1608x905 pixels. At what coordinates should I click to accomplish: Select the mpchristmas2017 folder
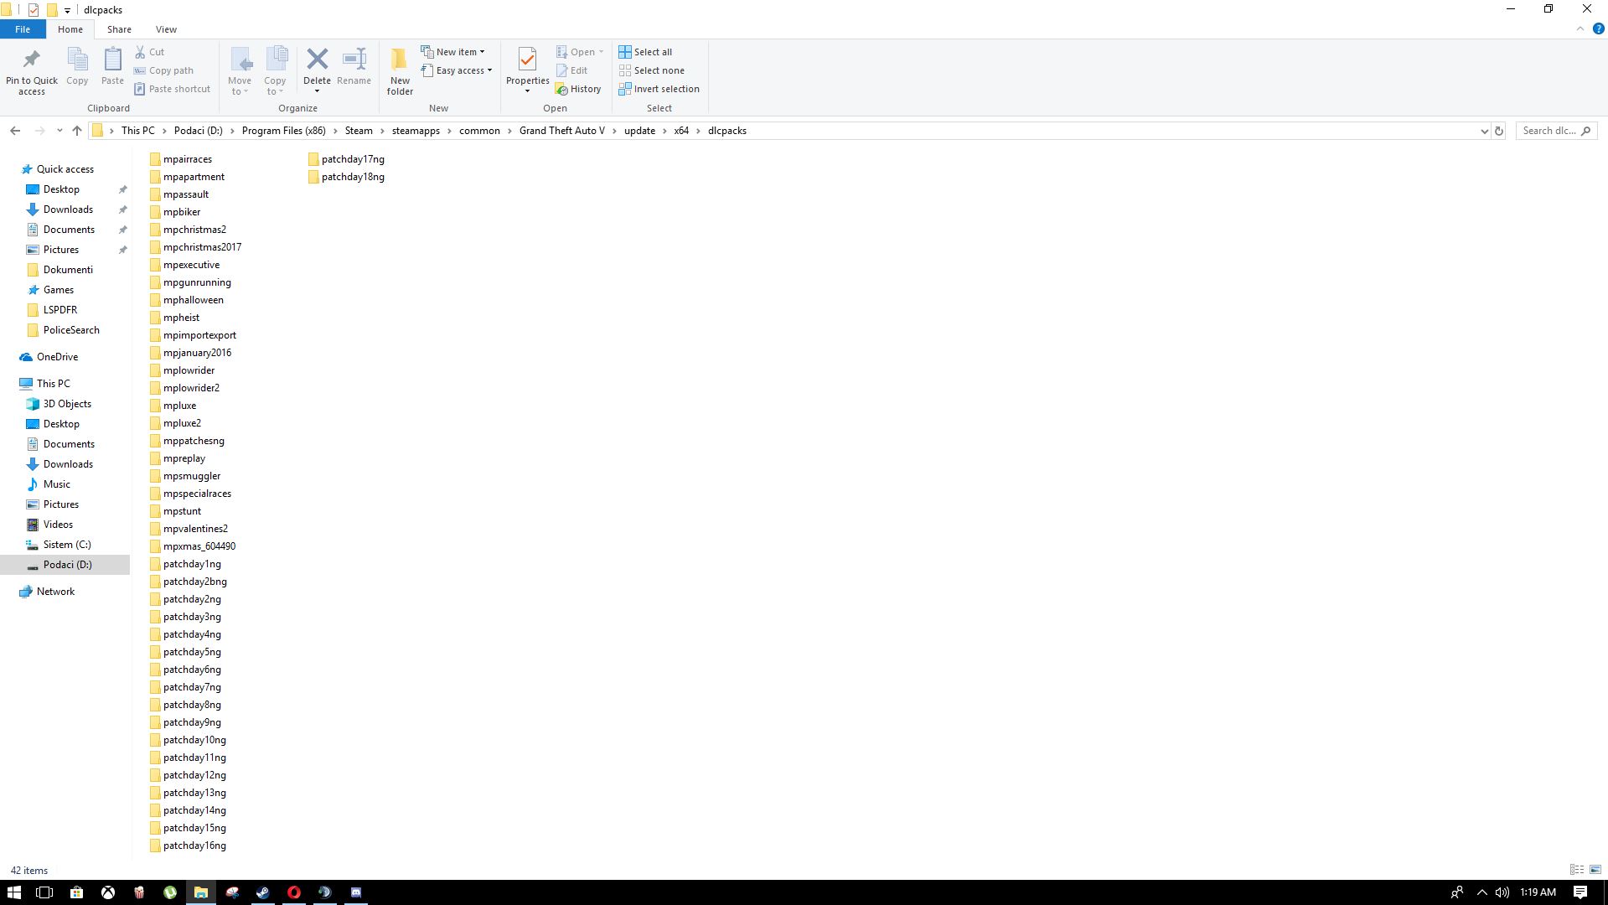[x=195, y=247]
